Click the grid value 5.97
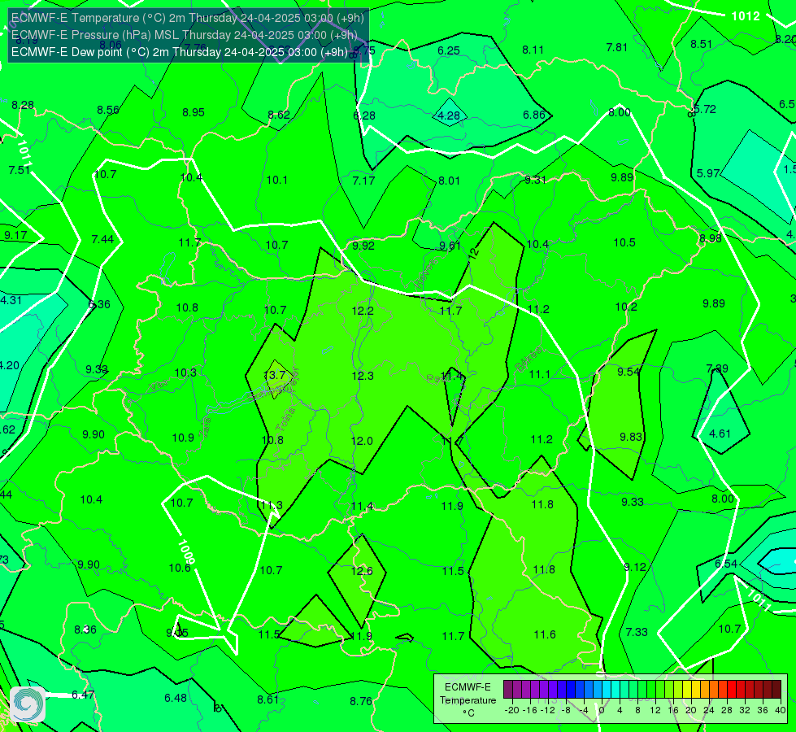 tap(708, 173)
